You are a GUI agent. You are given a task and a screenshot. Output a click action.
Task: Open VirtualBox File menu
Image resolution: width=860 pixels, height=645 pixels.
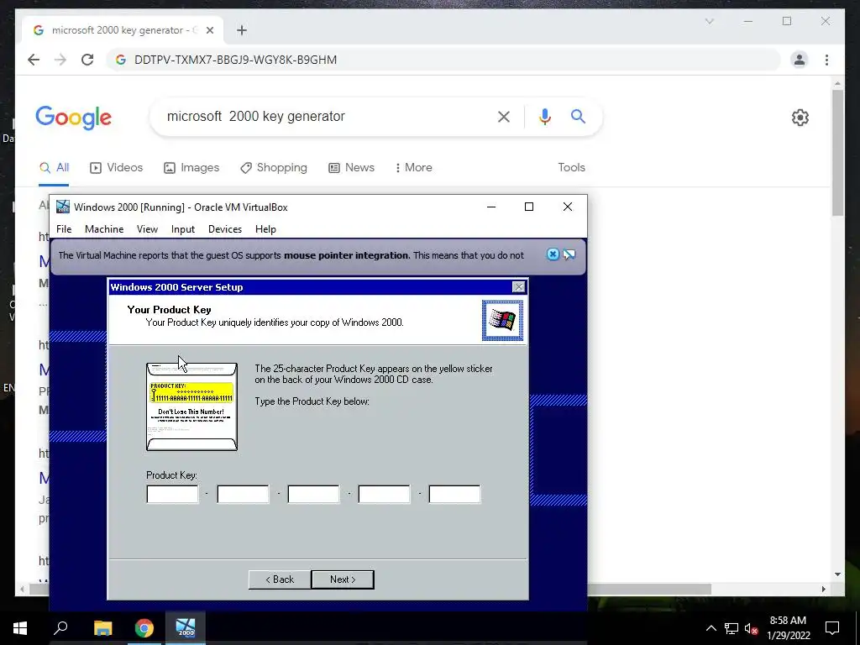click(x=64, y=229)
